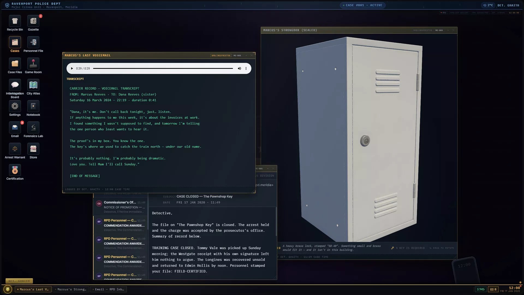This screenshot has height=295, width=524.
Task: Mute the voicemail audio volume
Action: click(x=239, y=69)
